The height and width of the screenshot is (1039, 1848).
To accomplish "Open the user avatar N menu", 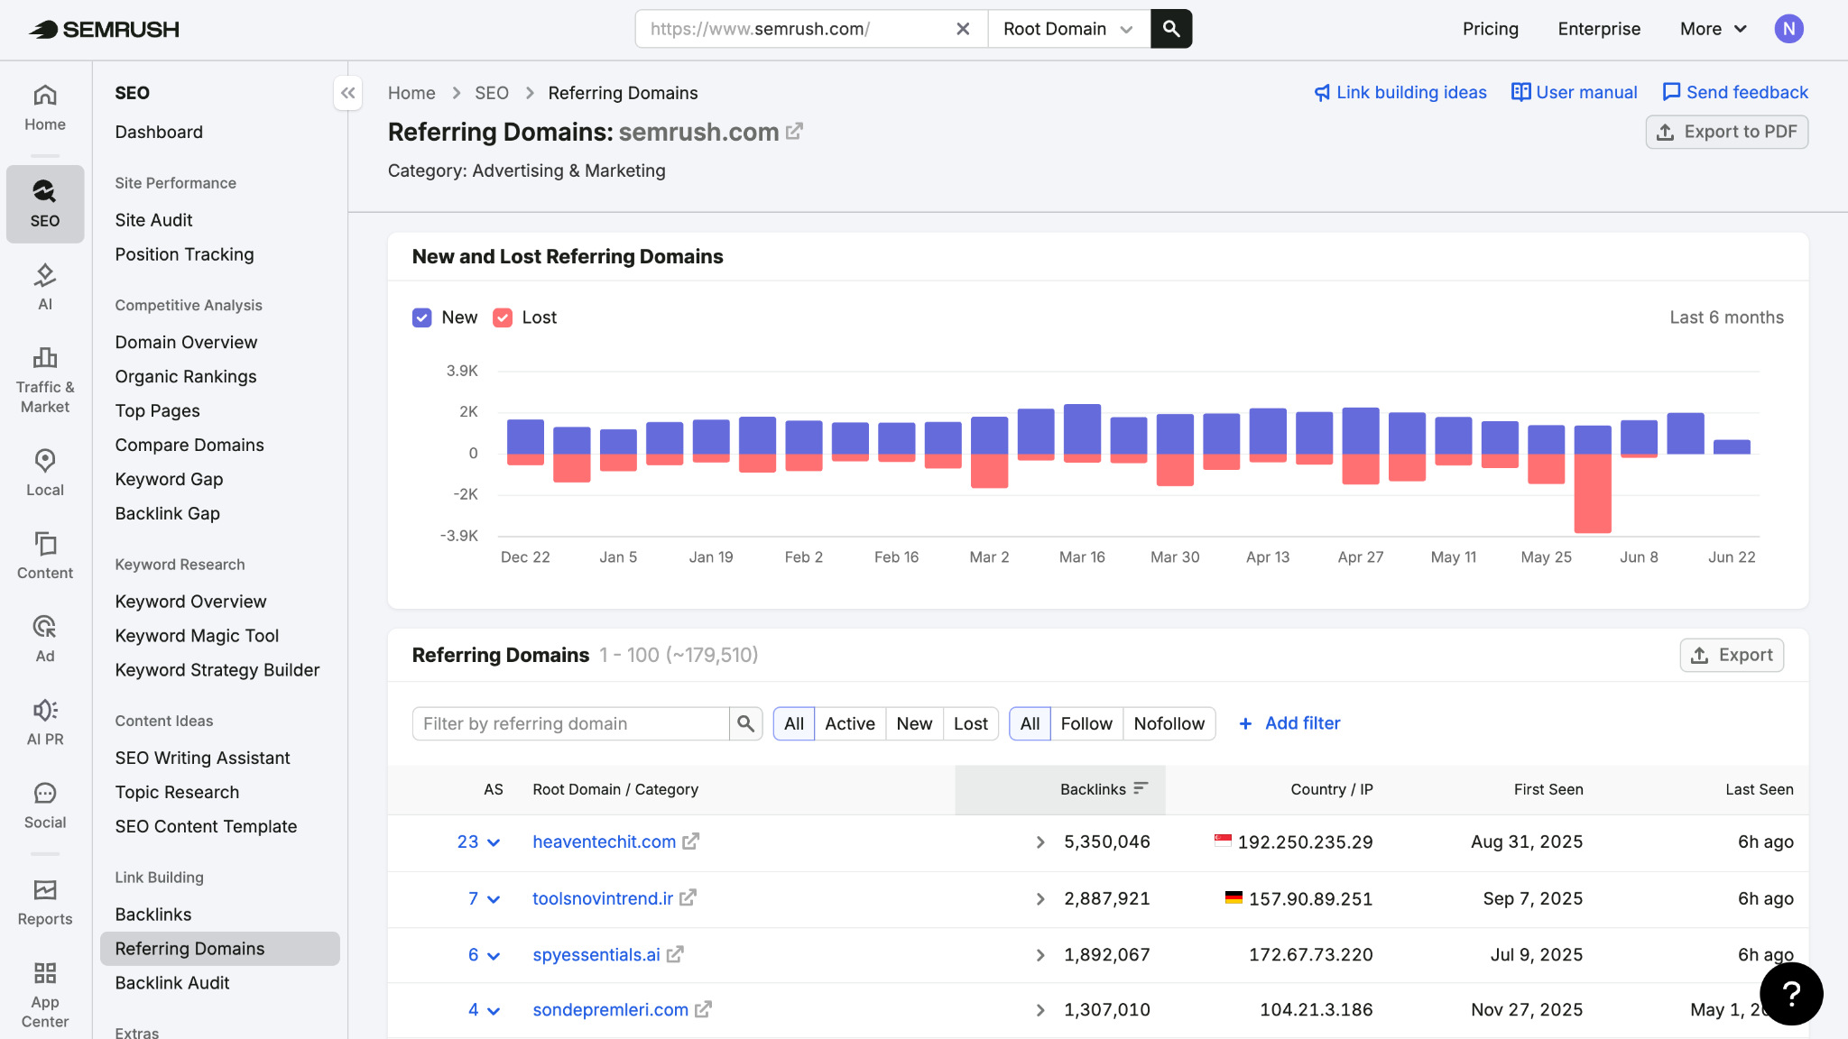I will pyautogui.click(x=1788, y=29).
